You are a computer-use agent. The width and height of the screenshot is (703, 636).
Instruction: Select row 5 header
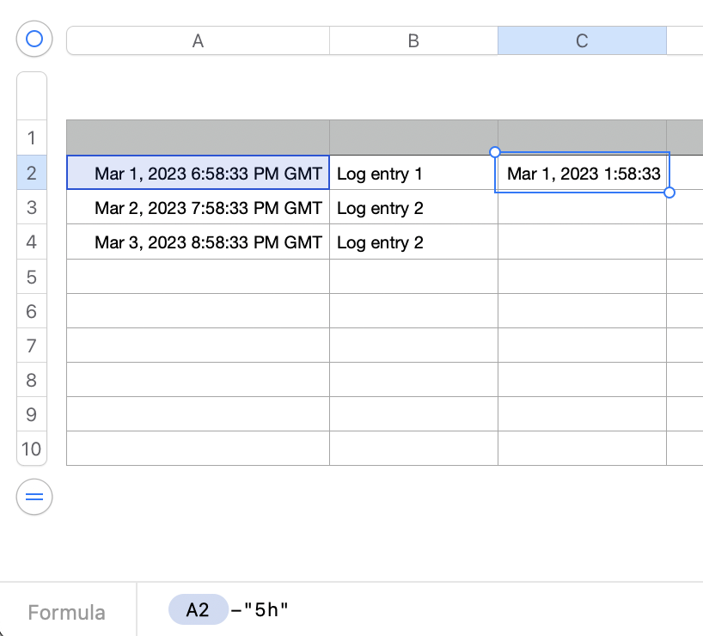pos(32,277)
